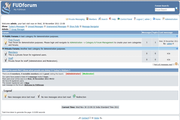Log out via Logout [ admin ] link
This screenshot has width=180, height=120.
[144, 19]
